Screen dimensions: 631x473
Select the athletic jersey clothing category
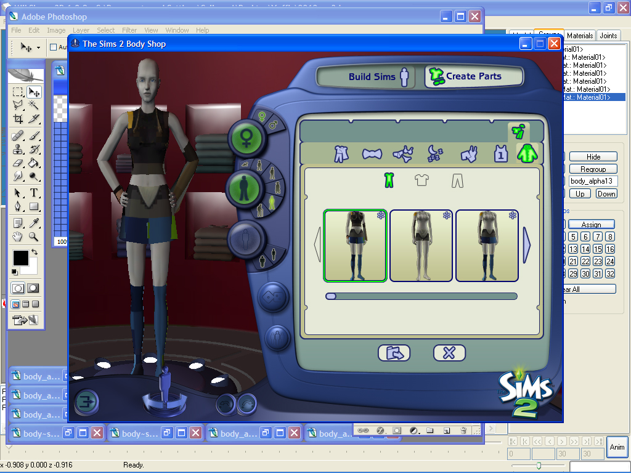500,154
